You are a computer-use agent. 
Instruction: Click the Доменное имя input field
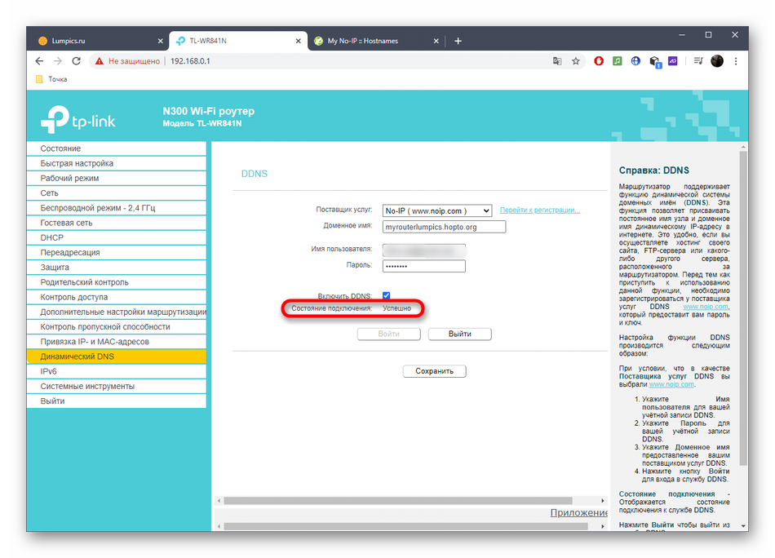445,227
